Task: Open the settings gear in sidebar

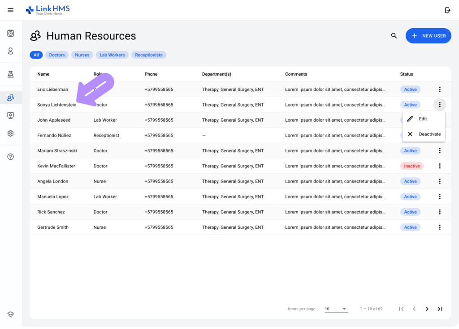Action: (x=11, y=133)
